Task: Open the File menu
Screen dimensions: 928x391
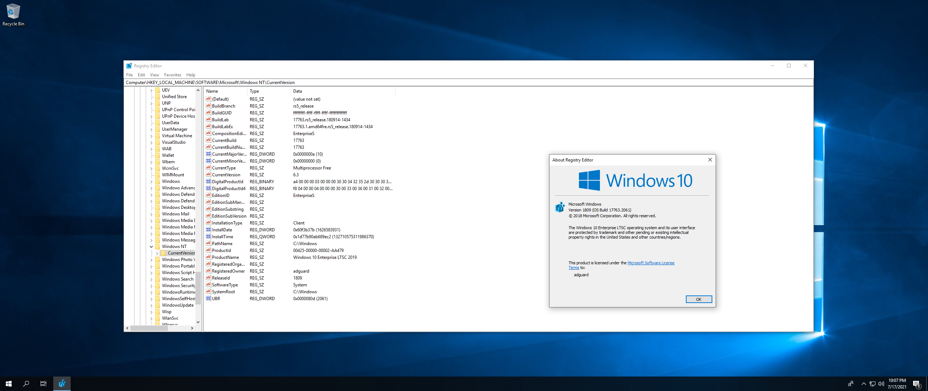Action: 129,75
